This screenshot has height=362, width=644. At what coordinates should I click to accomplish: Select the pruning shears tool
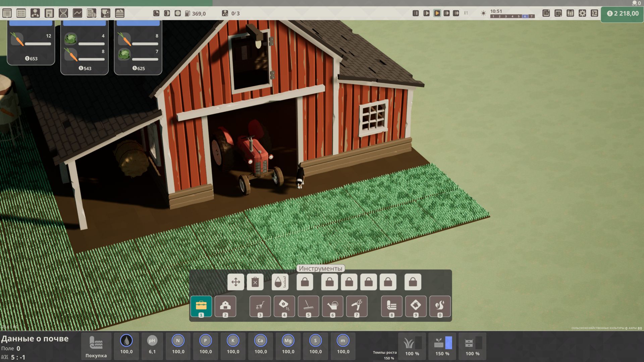[x=357, y=306]
